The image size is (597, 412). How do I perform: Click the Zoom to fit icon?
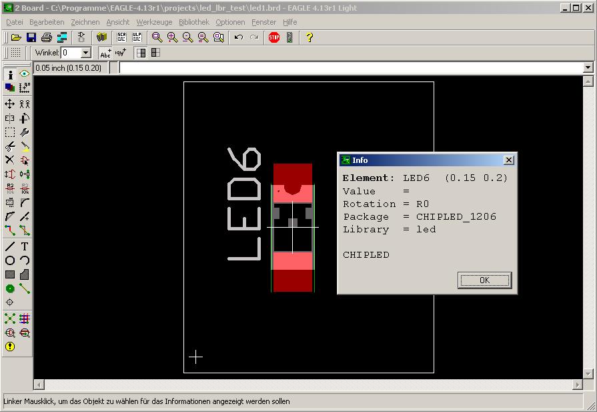pyautogui.click(x=157, y=37)
